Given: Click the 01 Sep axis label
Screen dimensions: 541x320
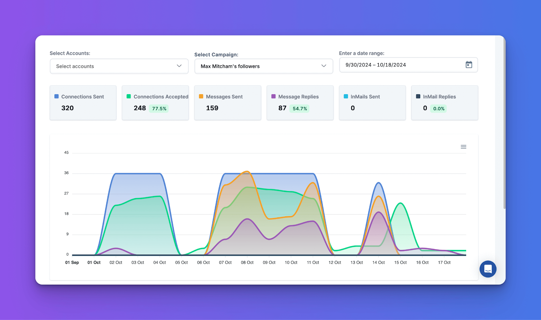Looking at the screenshot, I should (72, 262).
